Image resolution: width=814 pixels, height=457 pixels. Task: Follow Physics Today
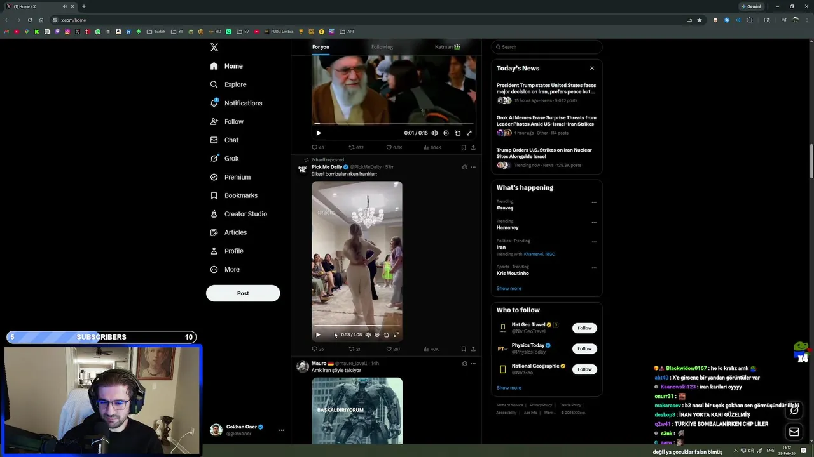[584, 348]
